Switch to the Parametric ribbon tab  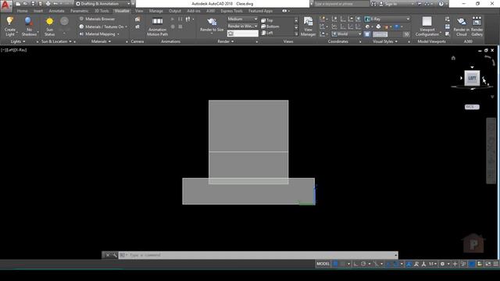click(x=80, y=11)
